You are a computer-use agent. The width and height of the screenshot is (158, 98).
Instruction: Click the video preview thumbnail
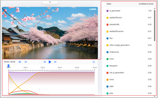(x=50, y=33)
